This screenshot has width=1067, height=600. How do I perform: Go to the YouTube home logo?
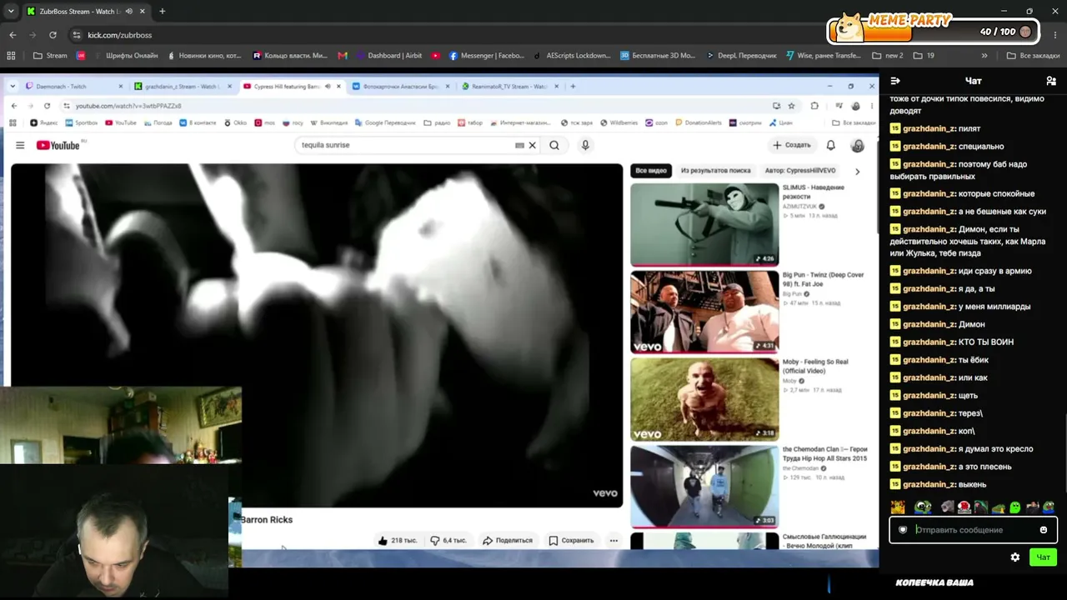tap(58, 145)
